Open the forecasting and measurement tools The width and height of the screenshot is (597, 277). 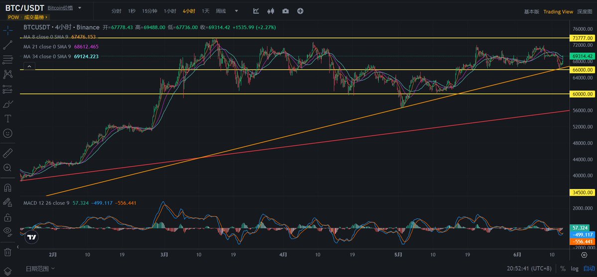[7, 89]
